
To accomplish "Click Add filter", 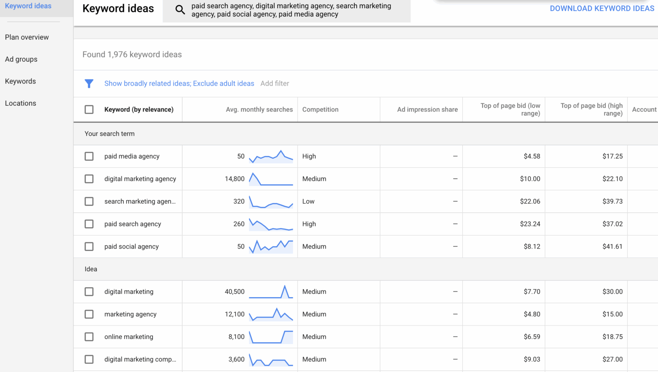I will [x=275, y=83].
